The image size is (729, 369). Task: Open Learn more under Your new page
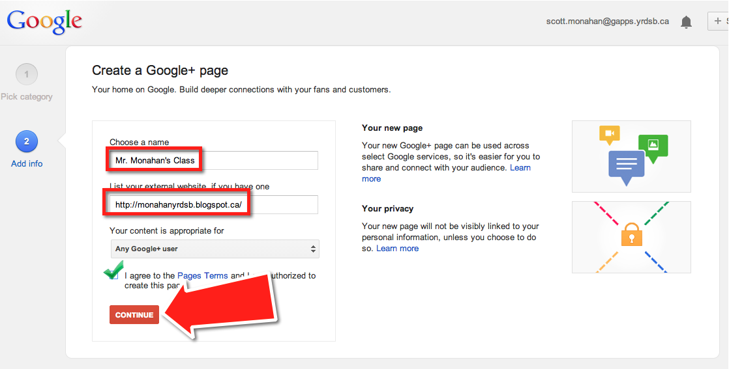pyautogui.click(x=446, y=173)
